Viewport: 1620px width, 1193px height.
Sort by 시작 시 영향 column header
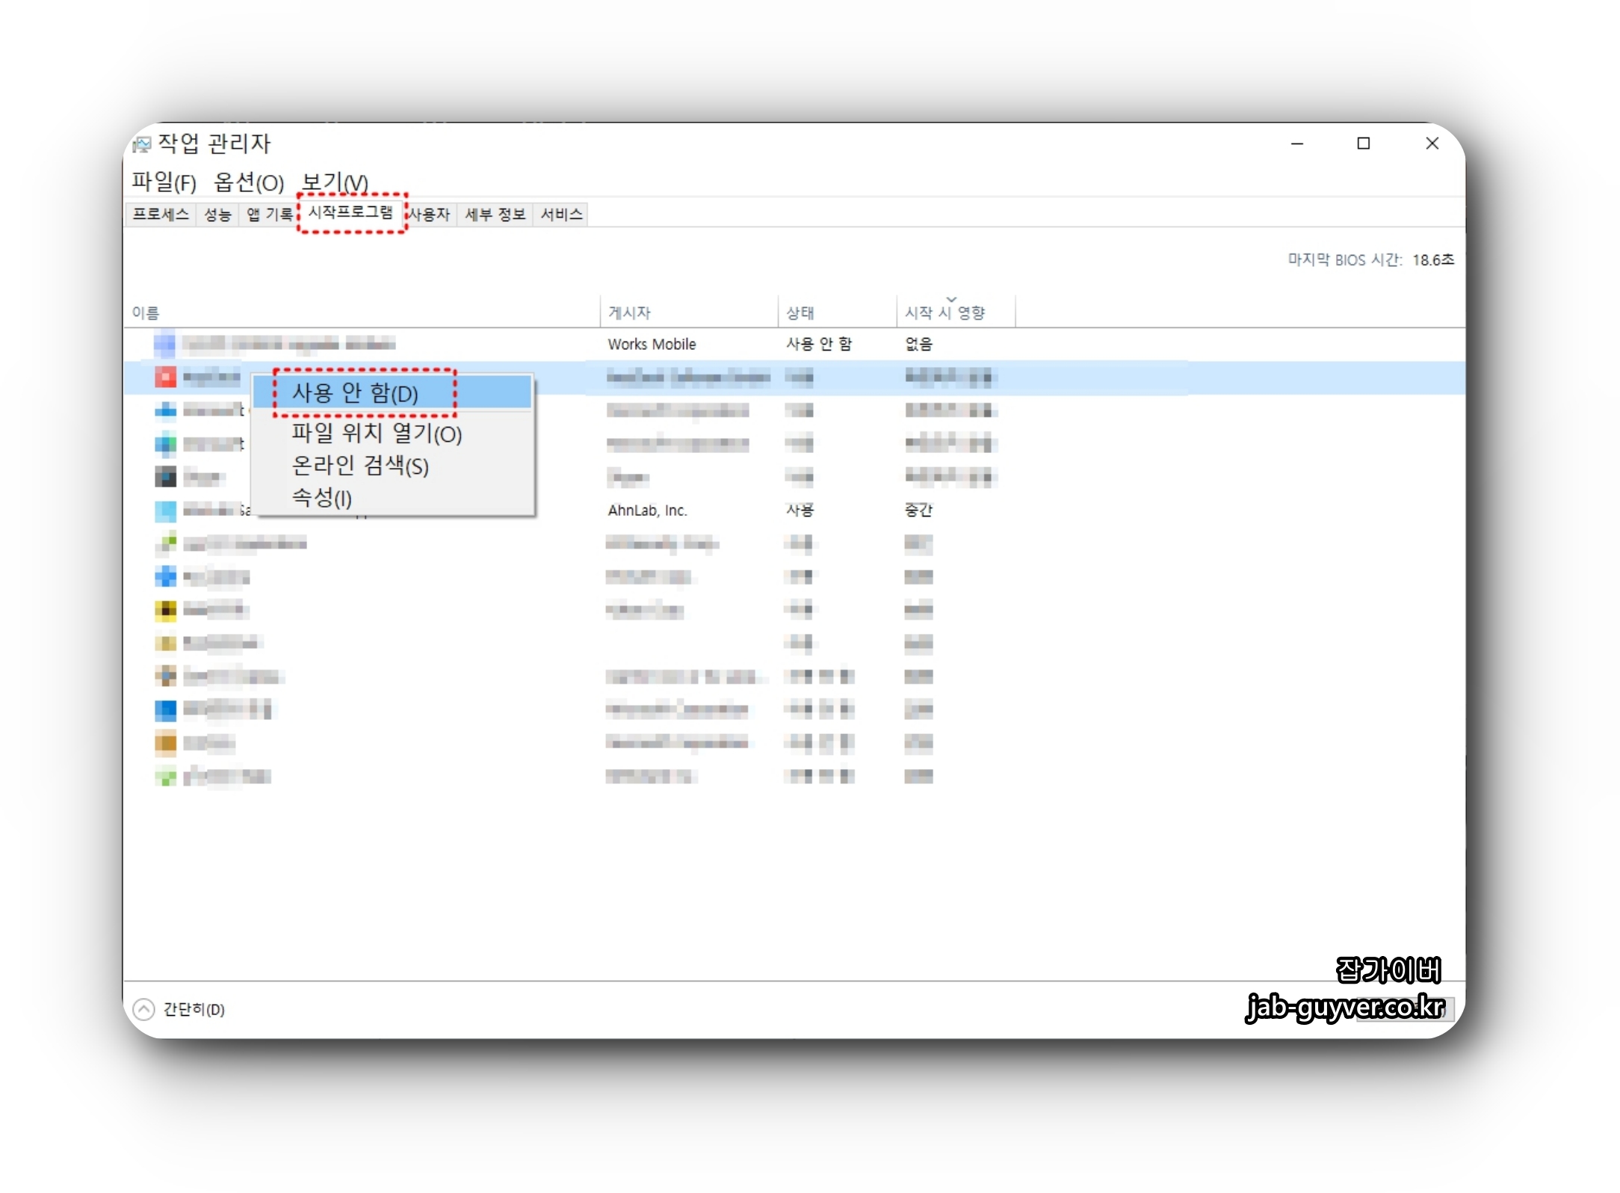pos(945,312)
